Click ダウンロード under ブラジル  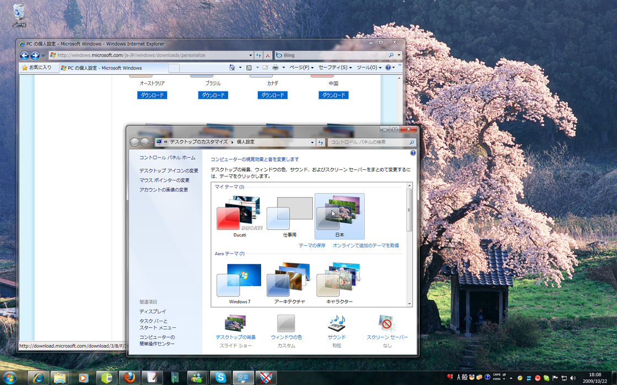click(x=213, y=95)
